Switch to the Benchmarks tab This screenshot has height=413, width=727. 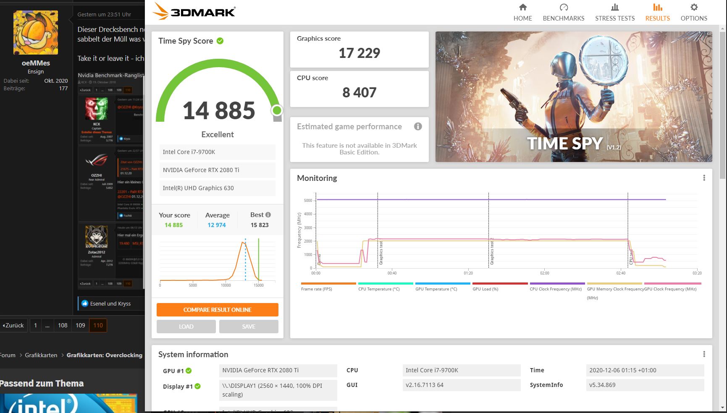564,12
